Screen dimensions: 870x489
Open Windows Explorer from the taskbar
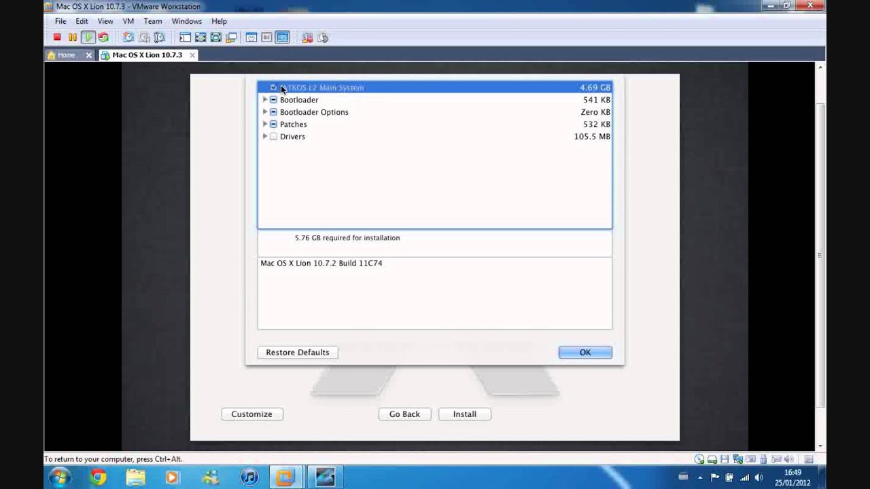click(x=135, y=477)
